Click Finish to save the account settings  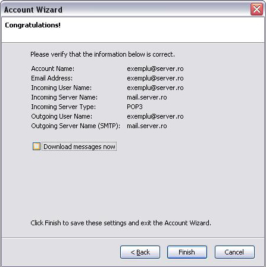(187, 252)
